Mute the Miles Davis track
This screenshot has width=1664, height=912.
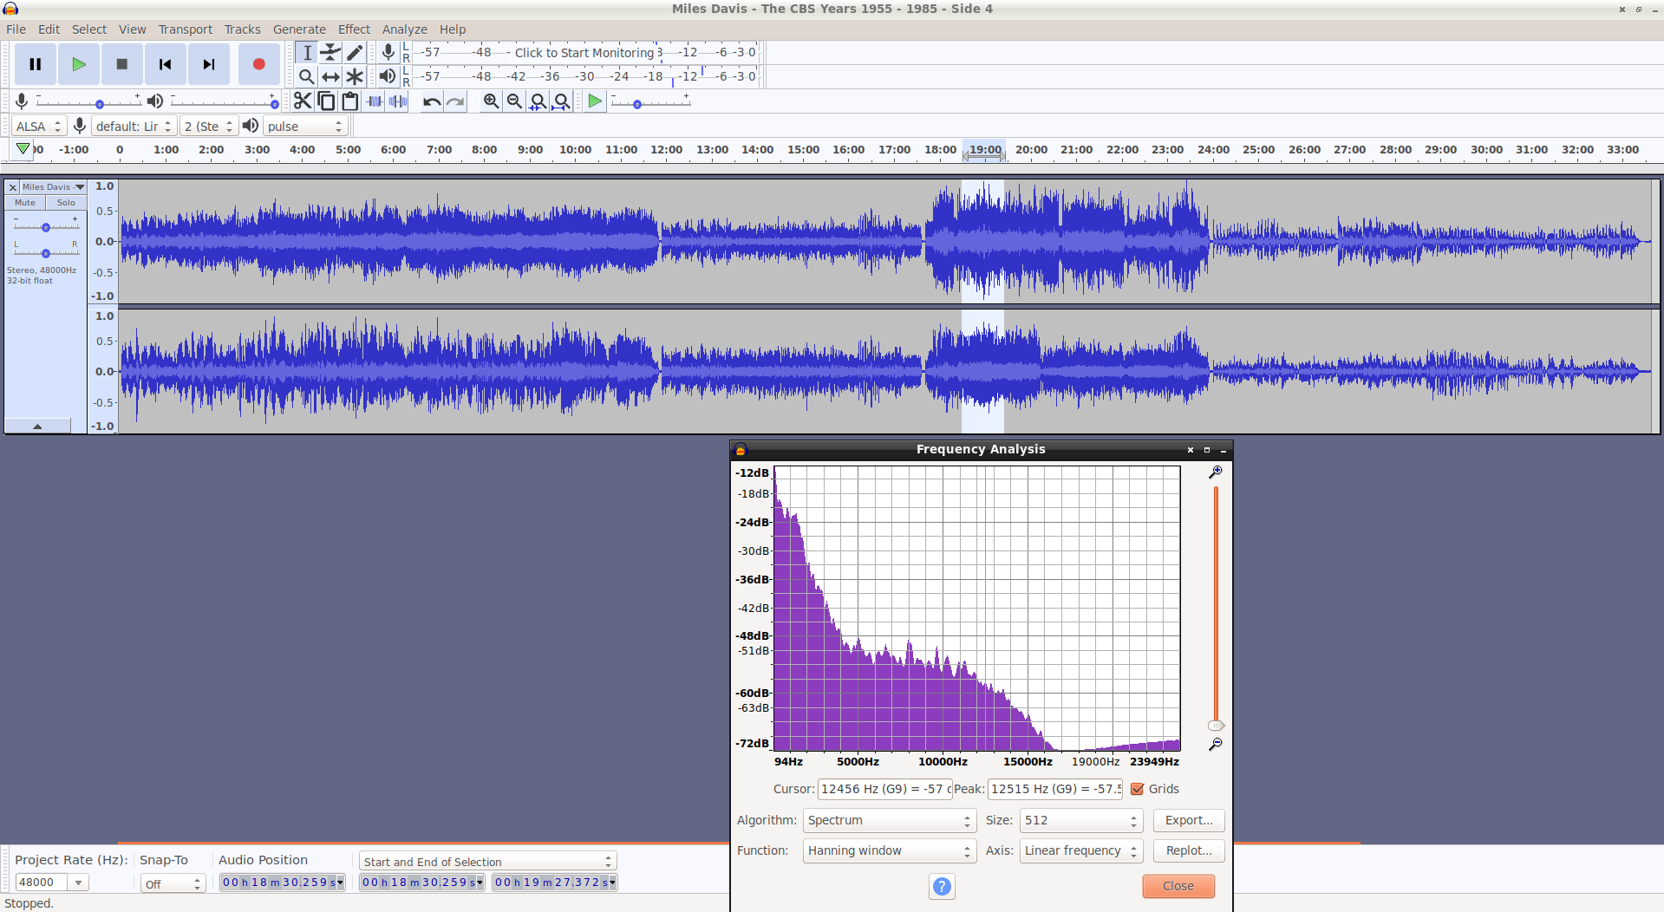[25, 203]
